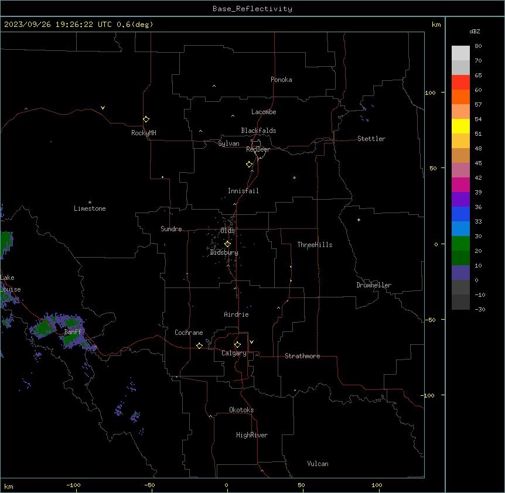The width and height of the screenshot is (505, 493).
Task: Click the Base_Reflectivity title text
Action: [252, 9]
